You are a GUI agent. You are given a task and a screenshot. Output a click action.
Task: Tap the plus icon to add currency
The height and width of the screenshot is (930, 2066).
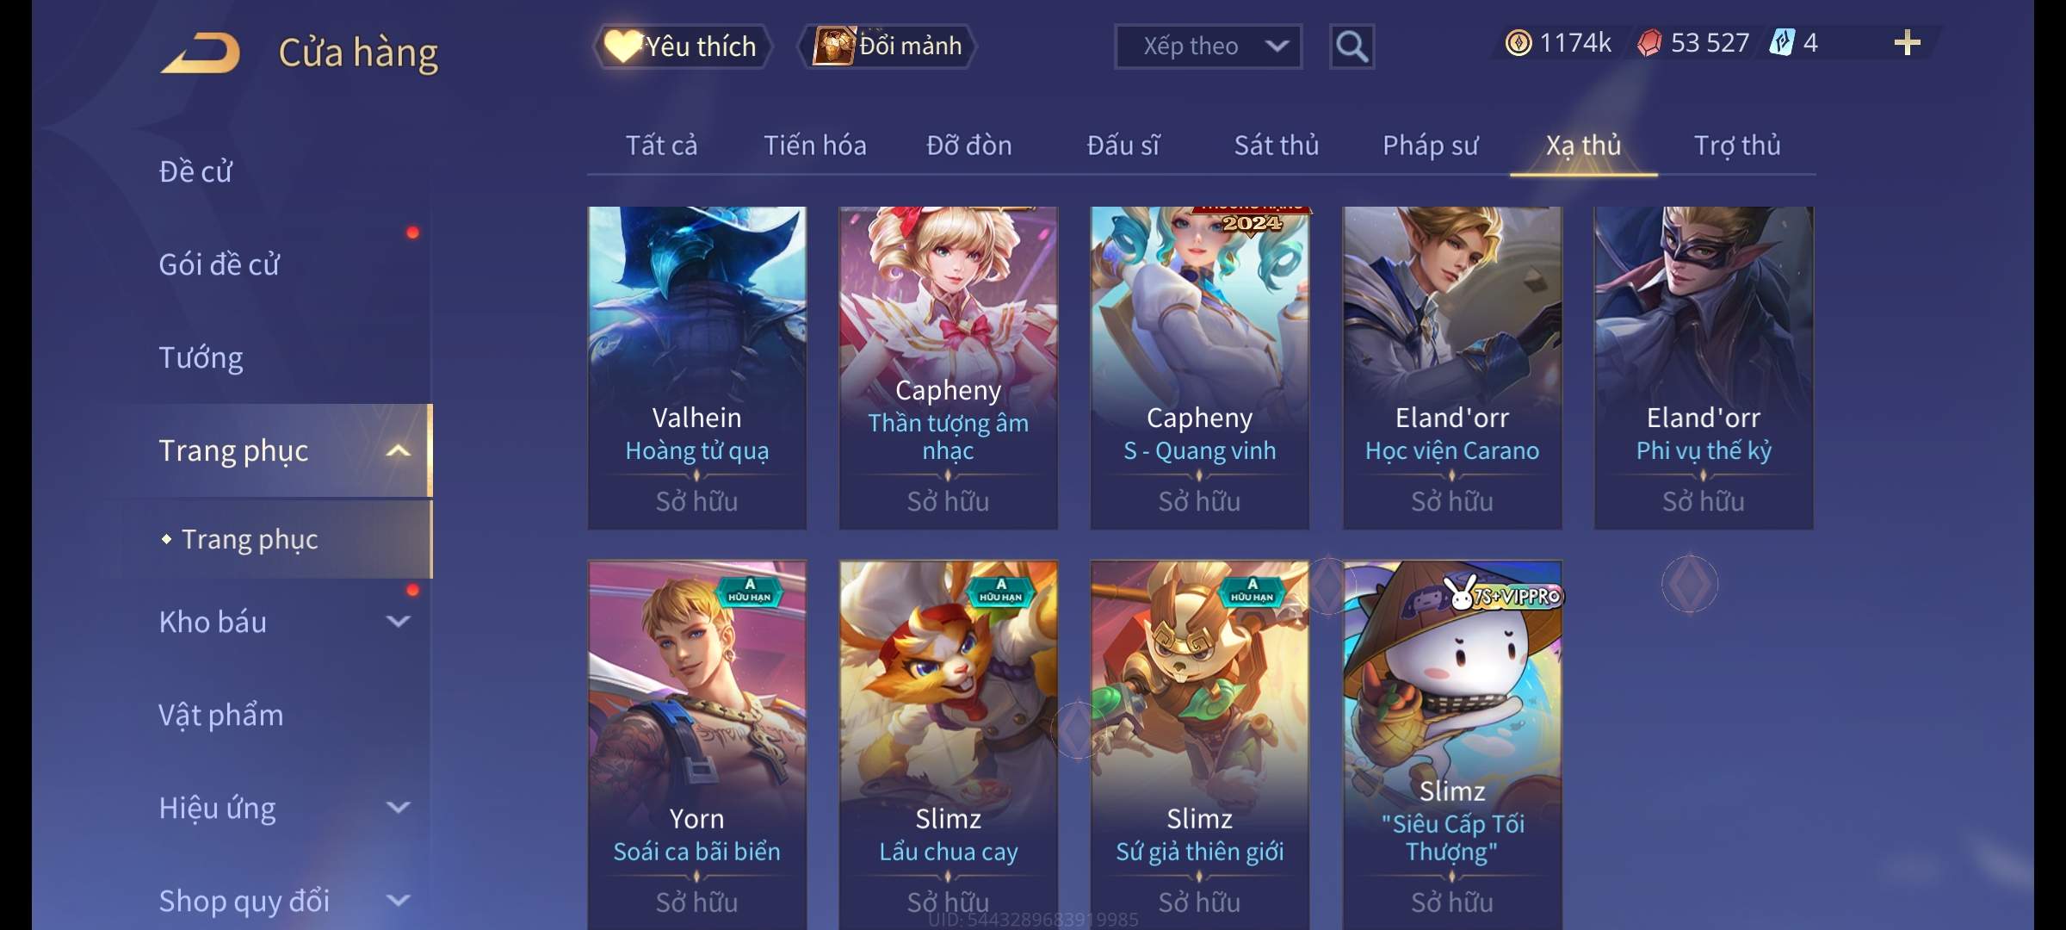(x=1907, y=43)
